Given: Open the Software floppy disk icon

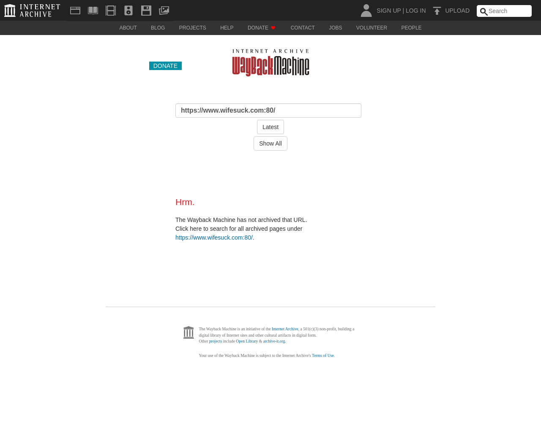Looking at the screenshot, I should (146, 11).
